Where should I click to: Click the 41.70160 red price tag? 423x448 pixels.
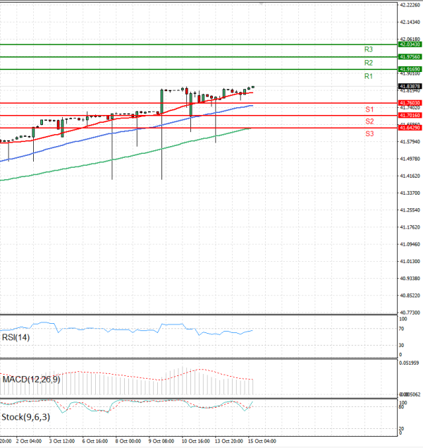pos(410,115)
